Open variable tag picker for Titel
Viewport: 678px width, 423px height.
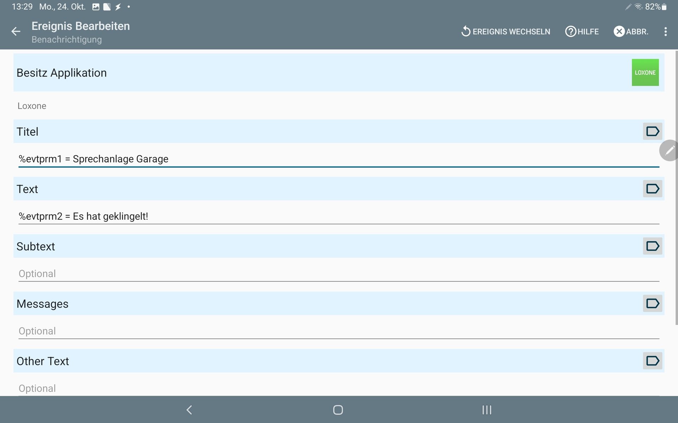652,131
